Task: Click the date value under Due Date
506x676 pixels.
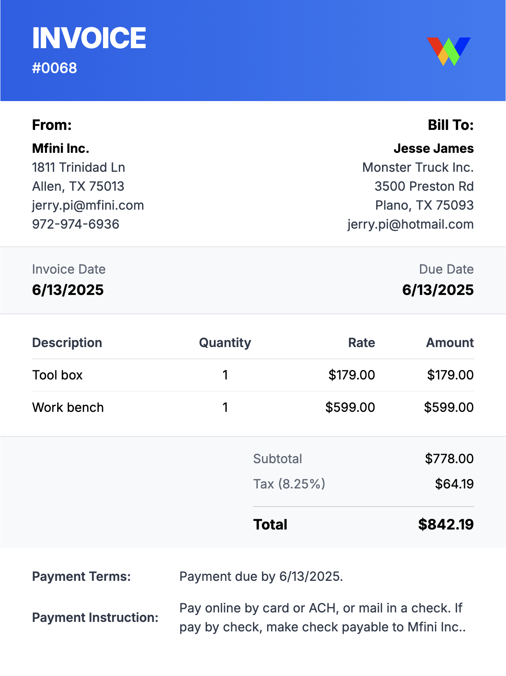Action: (438, 290)
